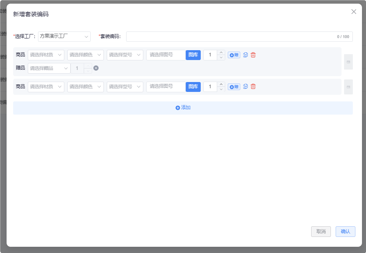Click the 取消 cancel button
This screenshot has width=366, height=253.
tap(321, 231)
